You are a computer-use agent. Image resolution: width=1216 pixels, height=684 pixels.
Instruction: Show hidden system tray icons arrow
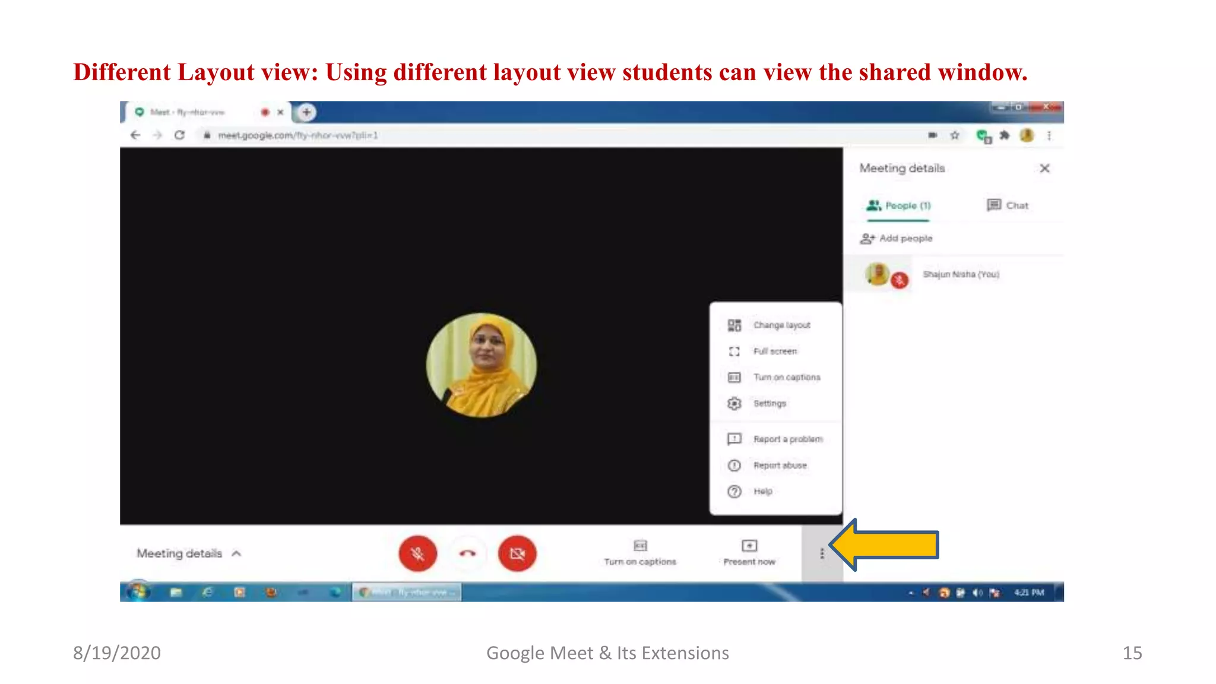911,593
